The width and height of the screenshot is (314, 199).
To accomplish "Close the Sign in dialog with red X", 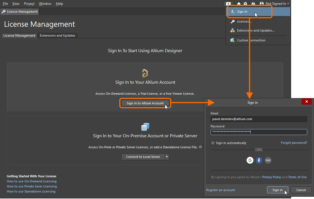I will (307, 101).
